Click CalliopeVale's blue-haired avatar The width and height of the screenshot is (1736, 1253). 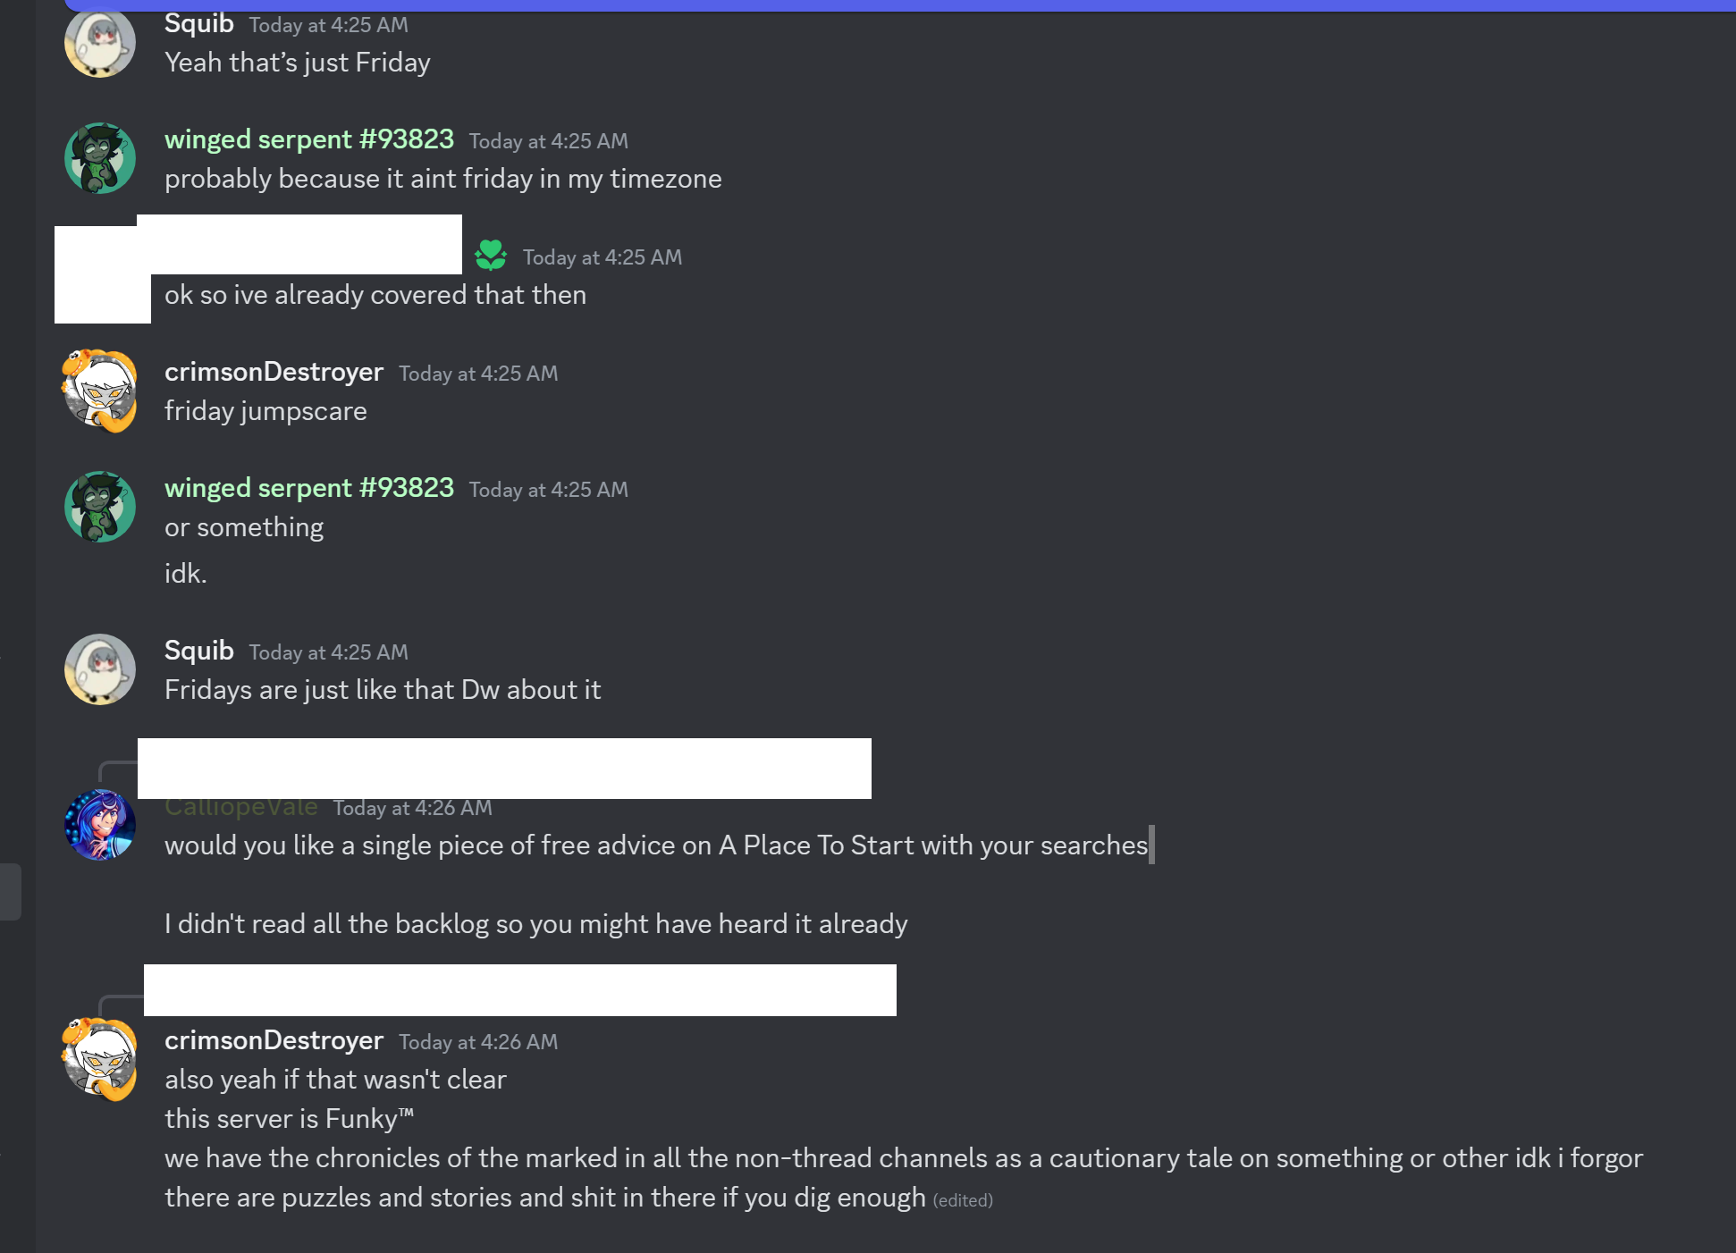coord(100,825)
